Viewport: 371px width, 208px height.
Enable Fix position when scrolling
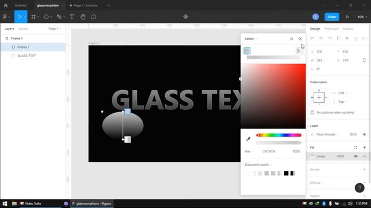(312, 113)
